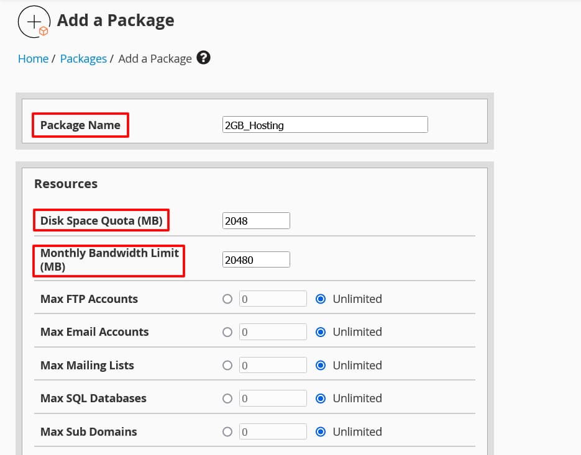Go to the Home breadcrumb link
581x455 pixels.
click(33, 58)
